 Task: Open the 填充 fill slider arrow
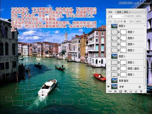(144, 21)
